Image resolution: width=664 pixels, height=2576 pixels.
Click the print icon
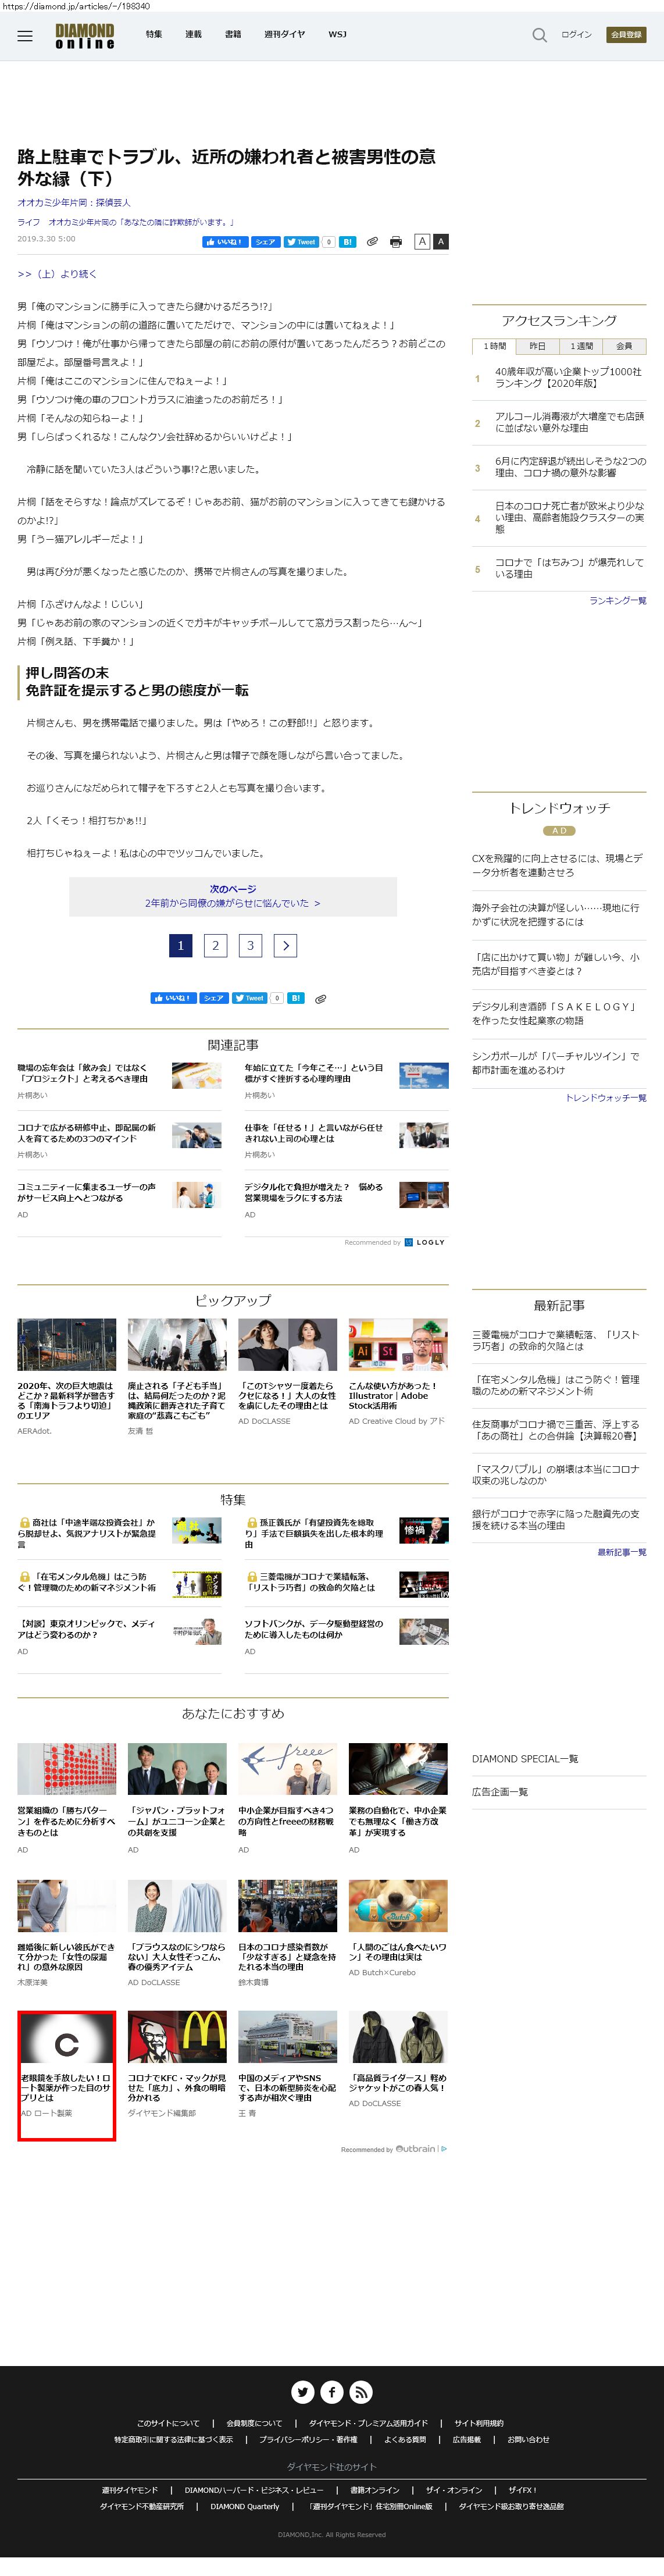(x=396, y=242)
